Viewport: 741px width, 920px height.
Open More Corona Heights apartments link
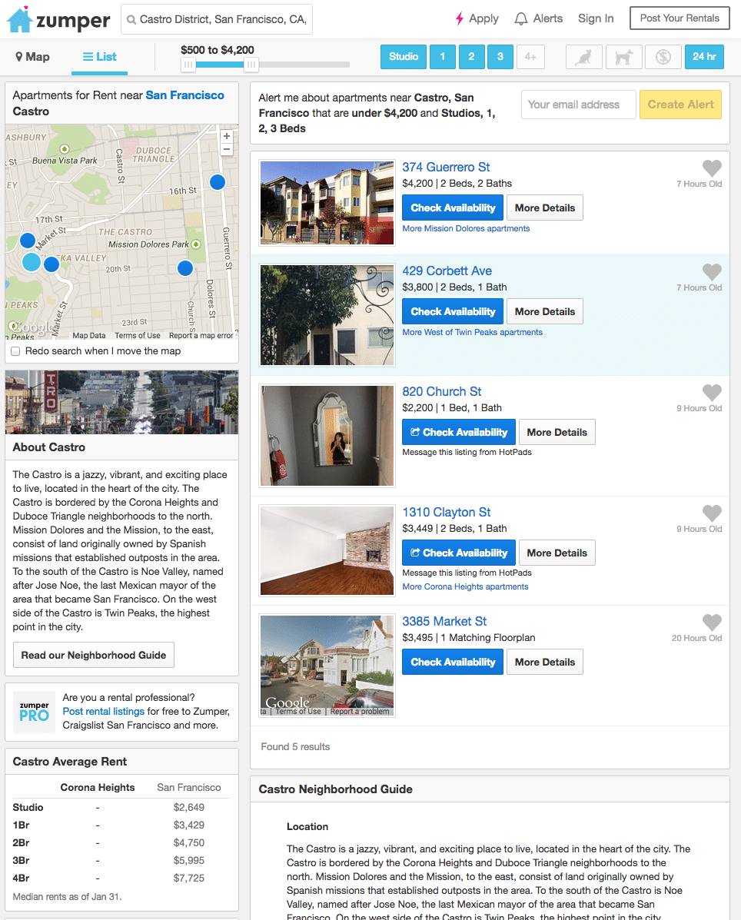coord(465,586)
